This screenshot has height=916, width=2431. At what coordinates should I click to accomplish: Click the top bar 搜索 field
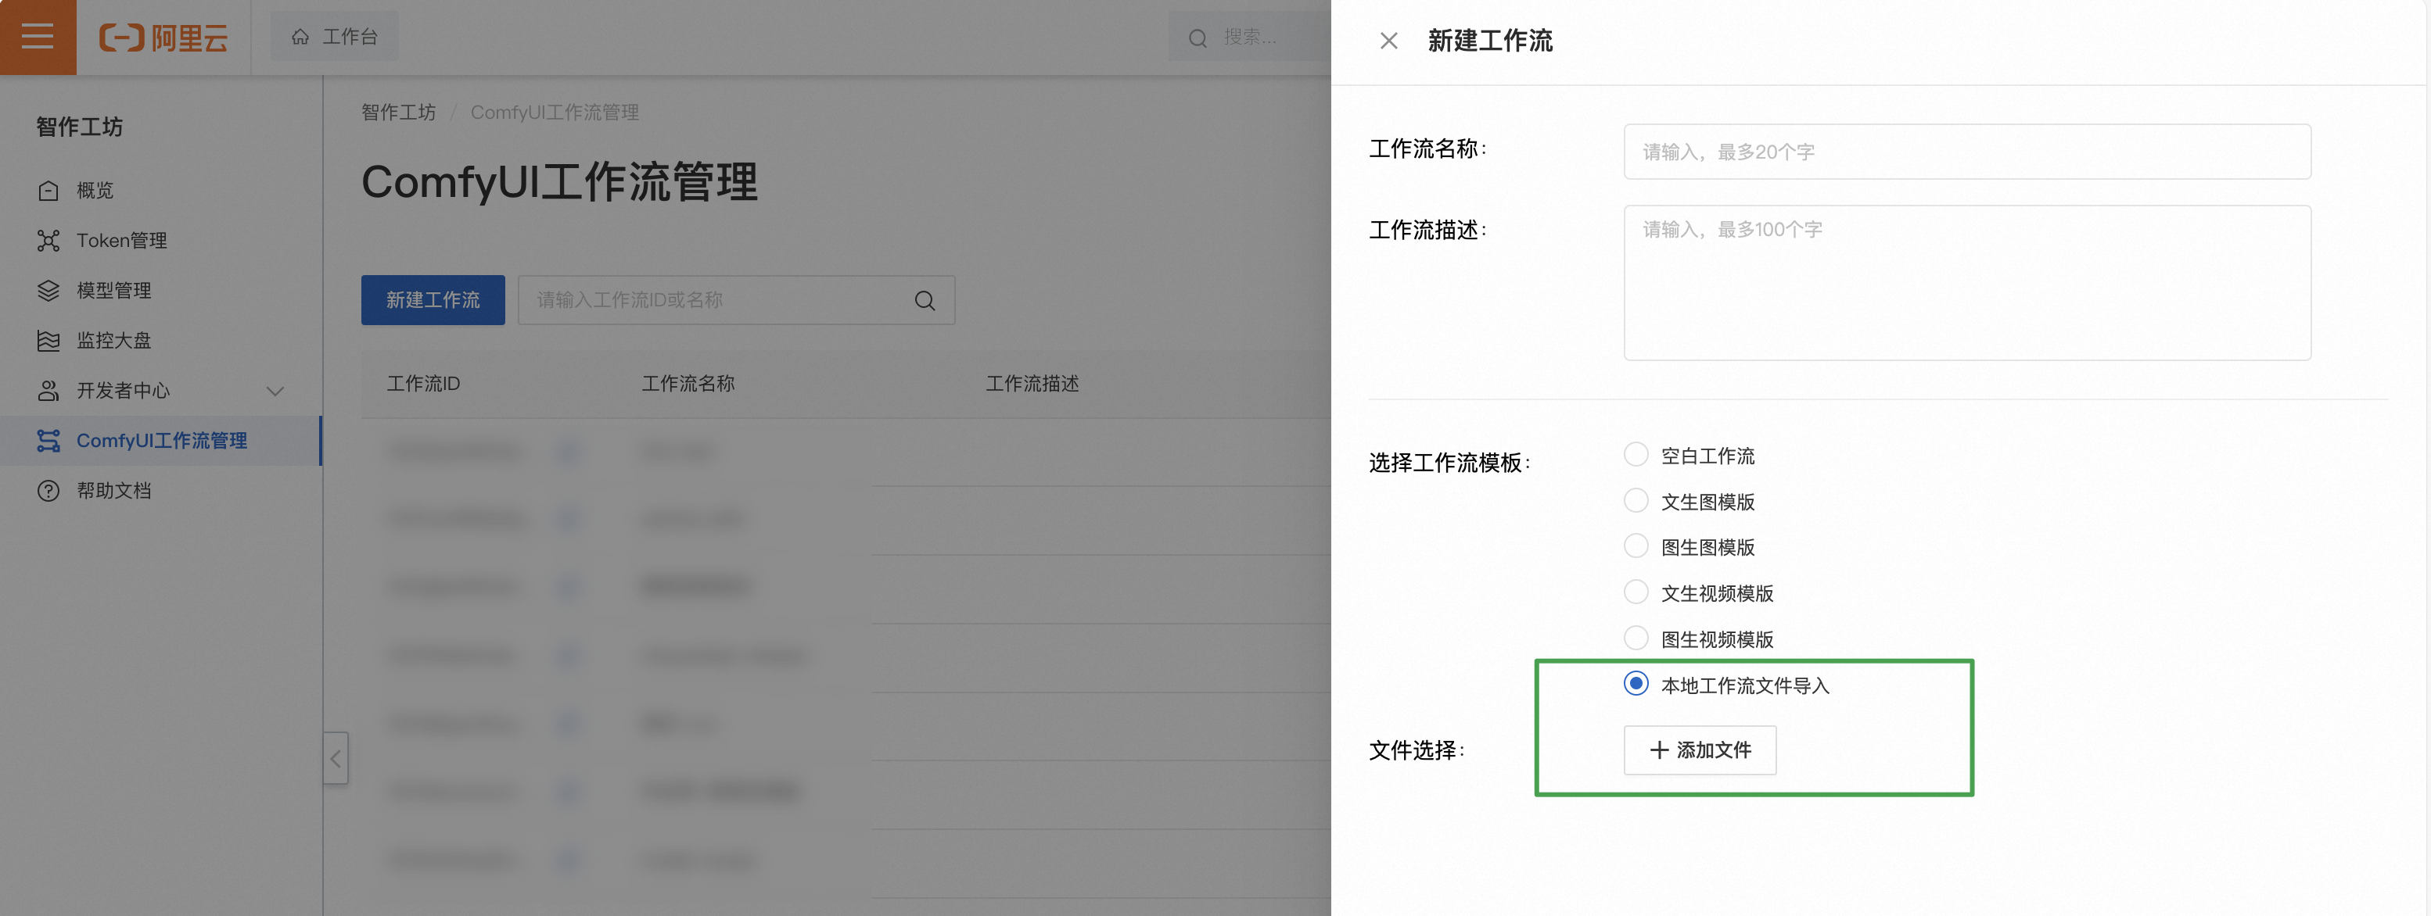(x=1249, y=38)
